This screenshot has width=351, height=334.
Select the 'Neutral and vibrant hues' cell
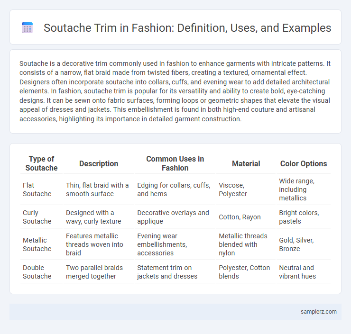pos(303,272)
